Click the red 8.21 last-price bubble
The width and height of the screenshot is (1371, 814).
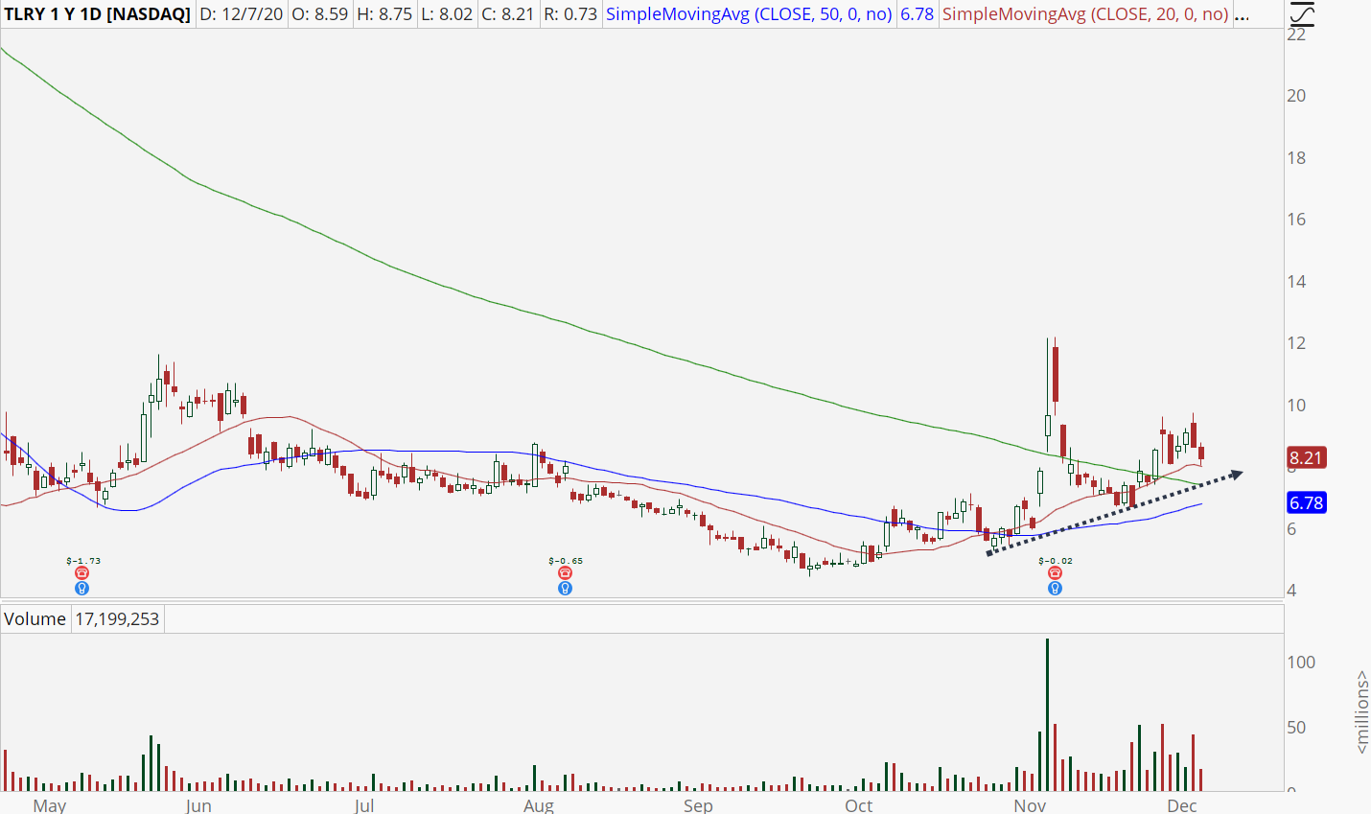tap(1306, 458)
